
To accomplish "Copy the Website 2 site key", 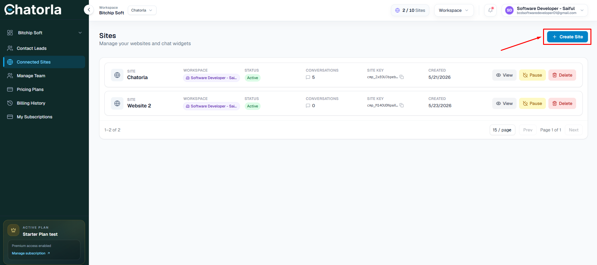I will [x=402, y=106].
